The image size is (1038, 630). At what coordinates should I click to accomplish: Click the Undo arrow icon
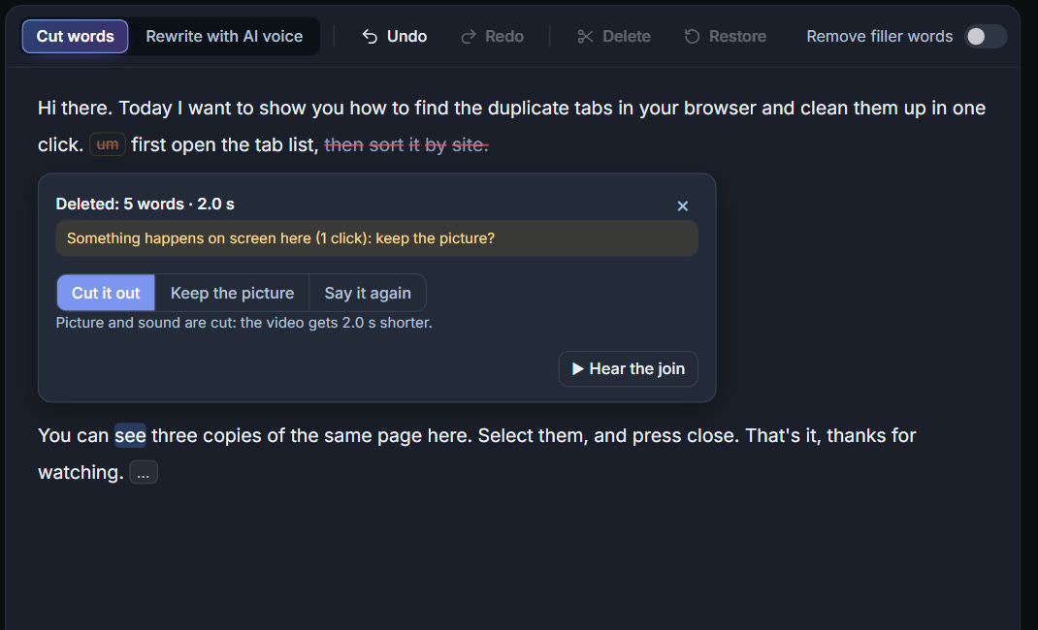point(370,37)
